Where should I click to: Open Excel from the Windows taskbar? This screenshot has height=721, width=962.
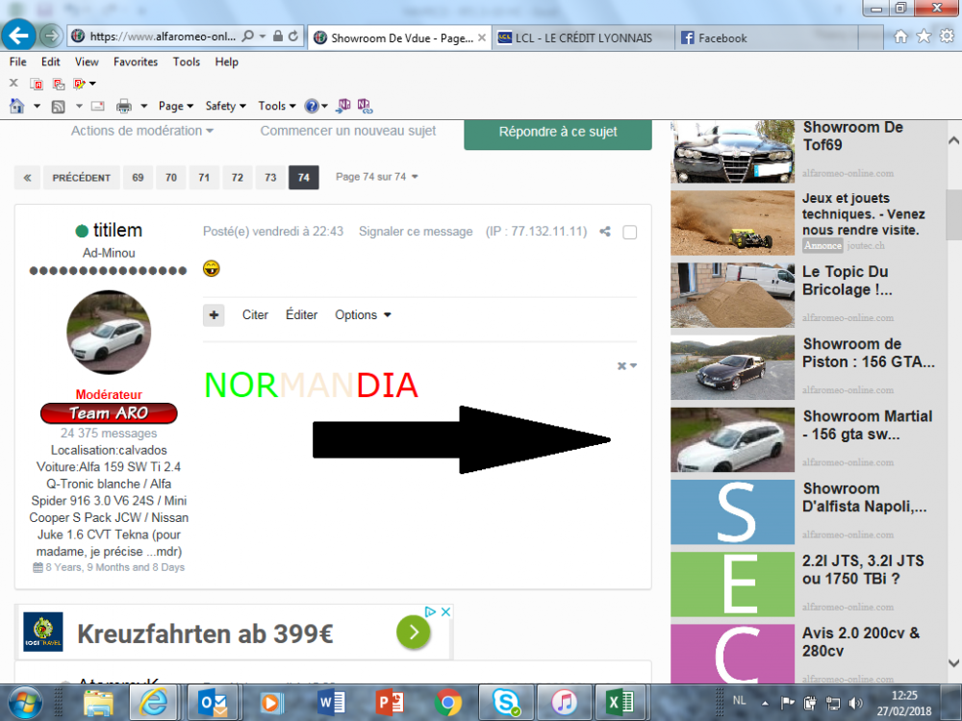(617, 703)
